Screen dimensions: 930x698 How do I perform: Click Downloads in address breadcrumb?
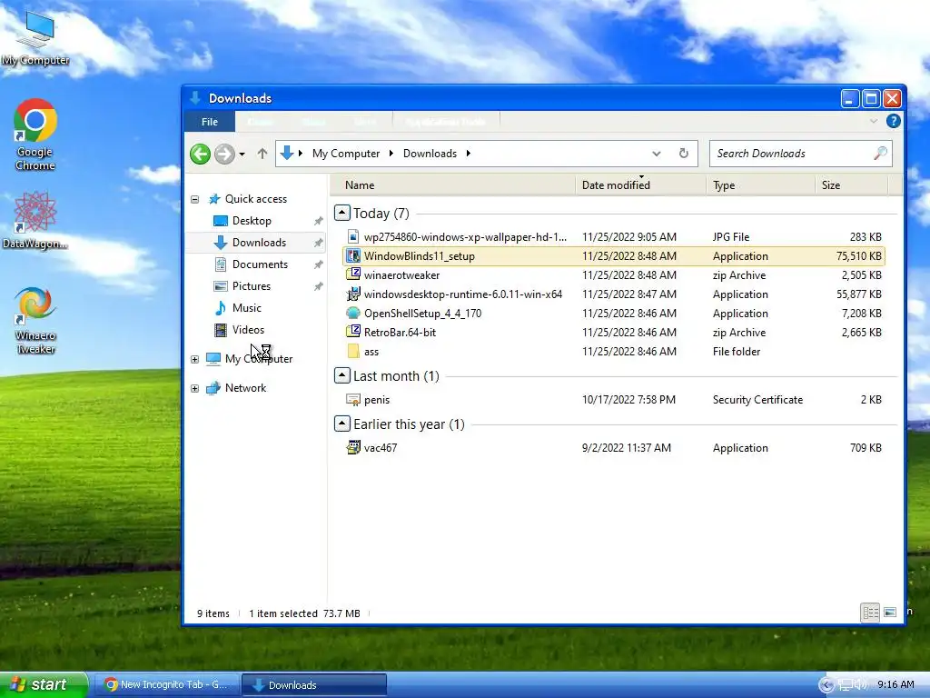tap(430, 153)
